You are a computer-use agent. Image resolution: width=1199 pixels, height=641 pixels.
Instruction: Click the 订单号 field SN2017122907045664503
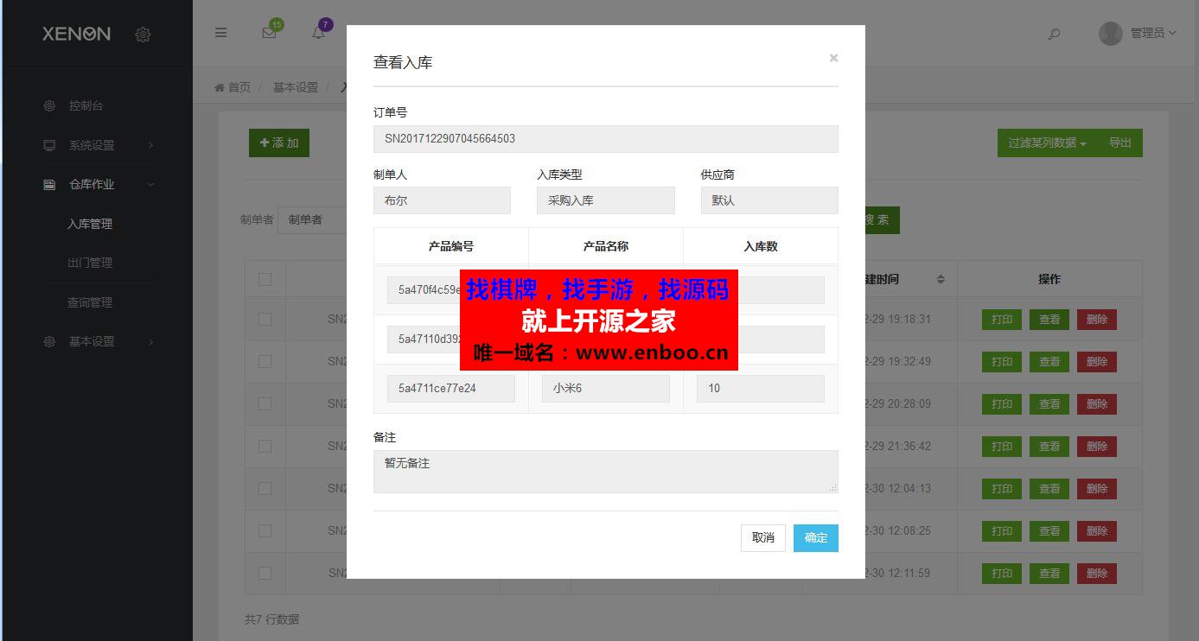[606, 138]
